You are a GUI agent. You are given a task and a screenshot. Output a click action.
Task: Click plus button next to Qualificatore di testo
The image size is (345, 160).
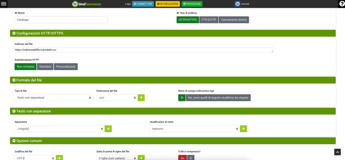(x=243, y=129)
